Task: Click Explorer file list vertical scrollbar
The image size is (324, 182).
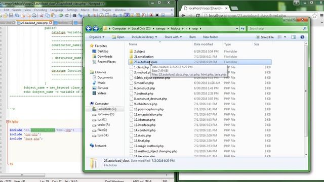Action: click(306, 91)
